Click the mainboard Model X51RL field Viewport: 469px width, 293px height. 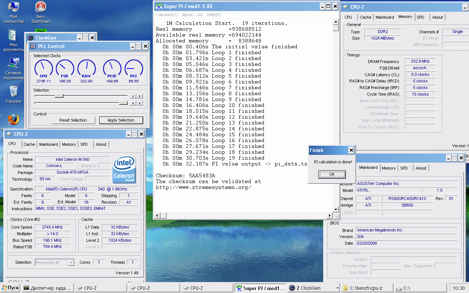click(x=388, y=190)
